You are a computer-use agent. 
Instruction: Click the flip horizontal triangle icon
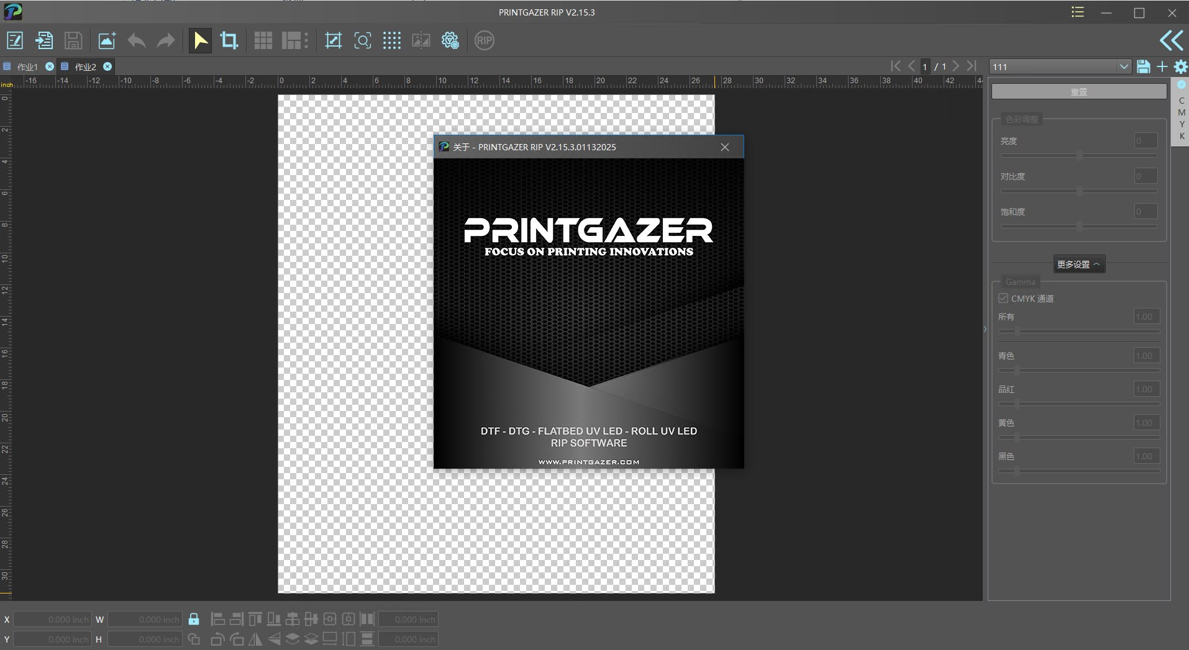pyautogui.click(x=255, y=639)
